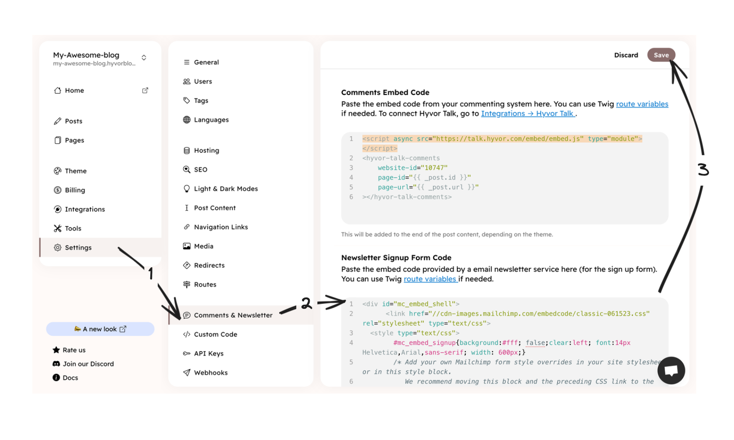Select Comments & Newsletter settings section
The image size is (734, 440).
233,315
